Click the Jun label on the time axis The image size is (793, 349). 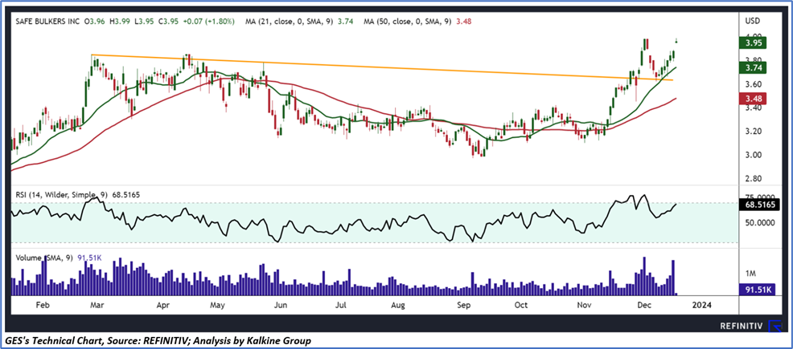(280, 306)
